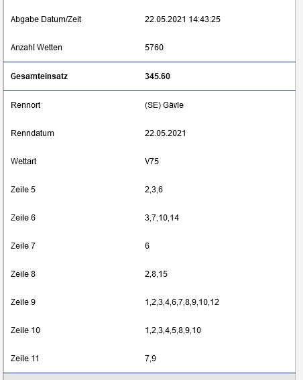Select the Renndatum value 22.05.2021

pyautogui.click(x=166, y=133)
